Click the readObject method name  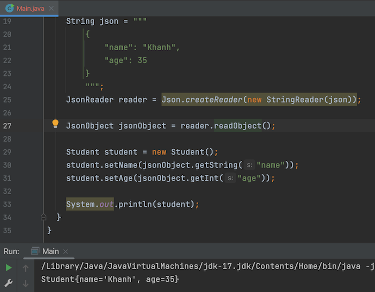pyautogui.click(x=238, y=126)
